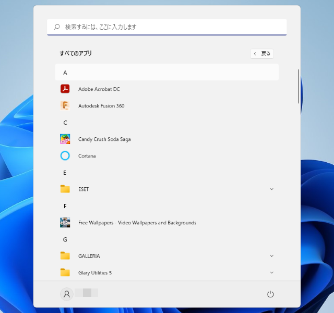Click the search magnifier icon

57,27
